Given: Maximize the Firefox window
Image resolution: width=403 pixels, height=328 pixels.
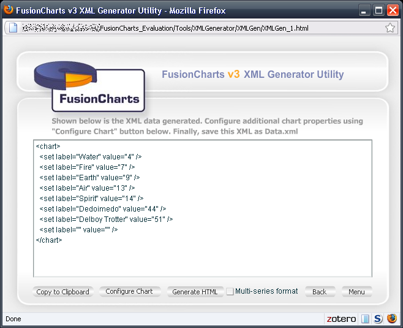Looking at the screenshot, I should point(379,10).
